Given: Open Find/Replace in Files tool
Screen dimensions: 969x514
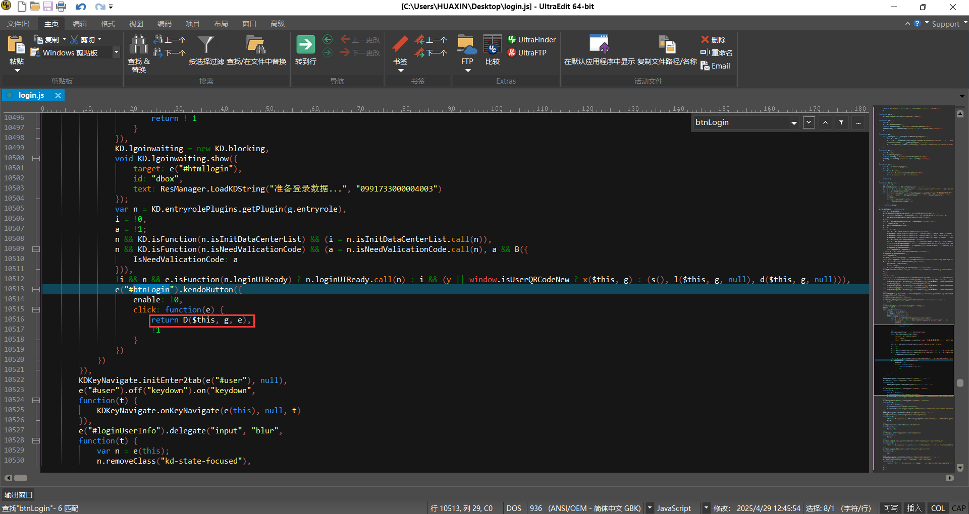Looking at the screenshot, I should coord(256,45).
